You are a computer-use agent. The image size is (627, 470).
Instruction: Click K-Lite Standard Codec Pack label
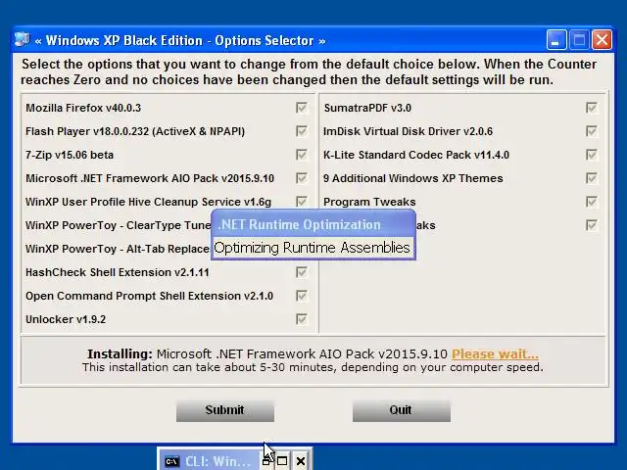(416, 155)
